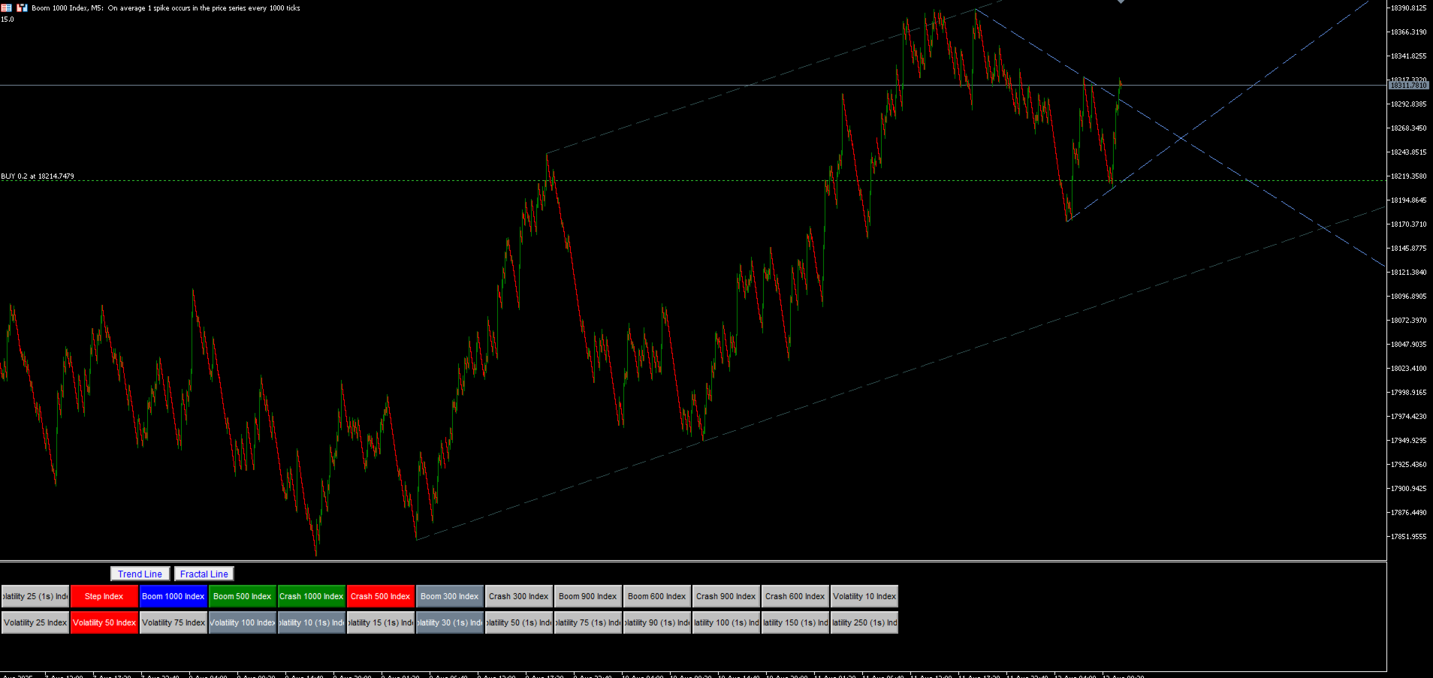Open the Volatility 100 Index symbol
1433x678 pixels.
pyautogui.click(x=243, y=622)
